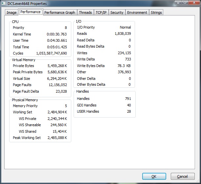Close the DCS.exe Properties window
Screen dimensions: 201x184
pyautogui.click(x=194, y=3)
